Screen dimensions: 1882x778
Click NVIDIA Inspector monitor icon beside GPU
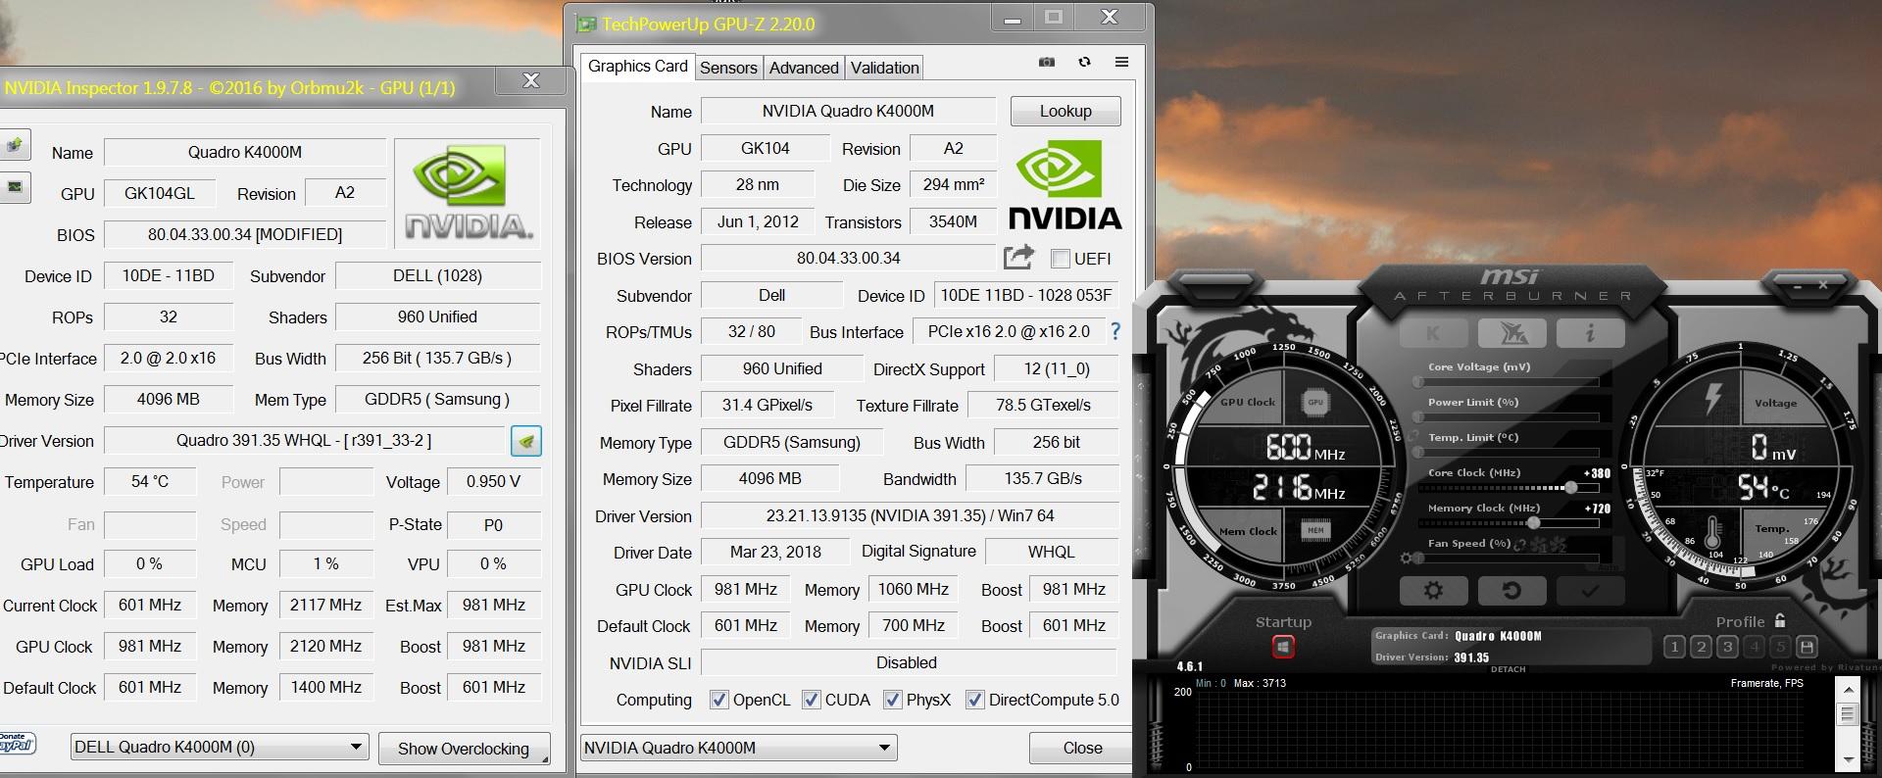[15, 187]
